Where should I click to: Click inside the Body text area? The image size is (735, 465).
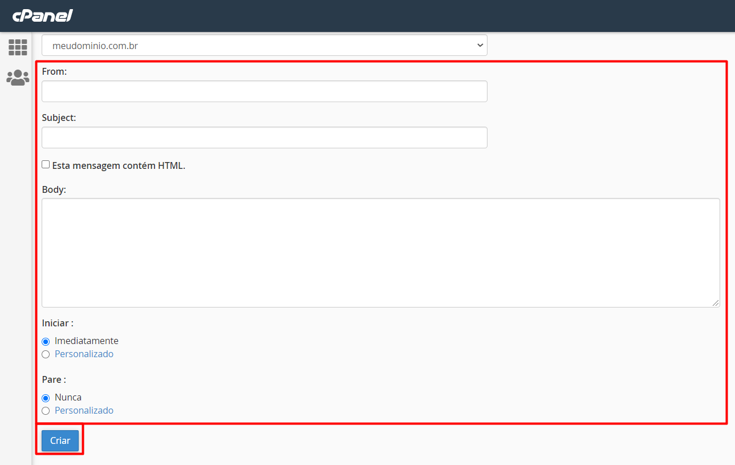point(381,253)
